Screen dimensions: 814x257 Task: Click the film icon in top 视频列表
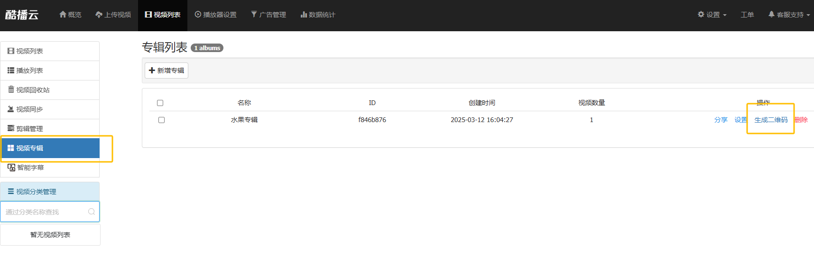pos(148,15)
